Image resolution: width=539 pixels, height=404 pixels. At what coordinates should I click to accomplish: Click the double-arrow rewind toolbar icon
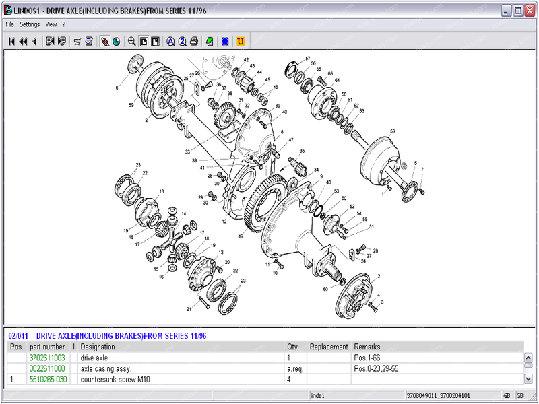[23, 42]
